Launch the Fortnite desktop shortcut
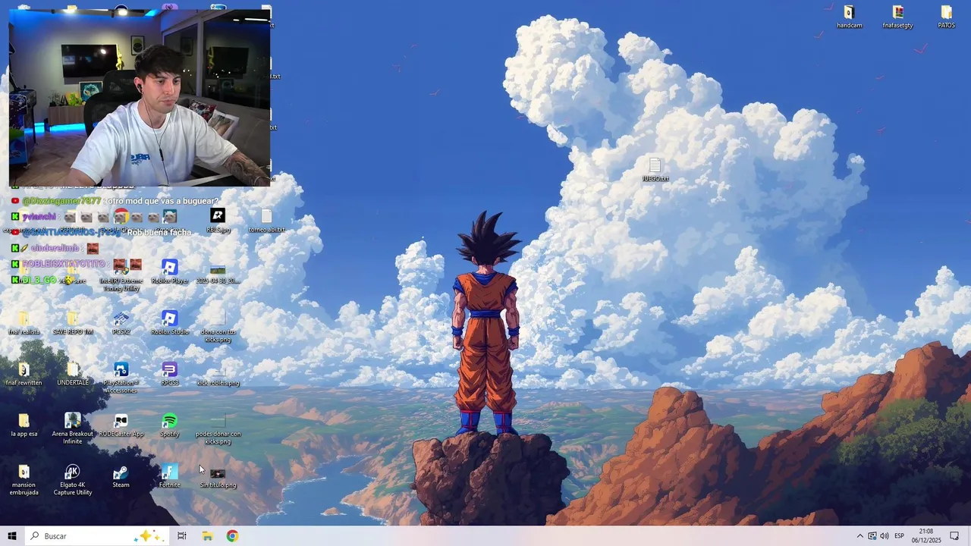 pyautogui.click(x=170, y=476)
